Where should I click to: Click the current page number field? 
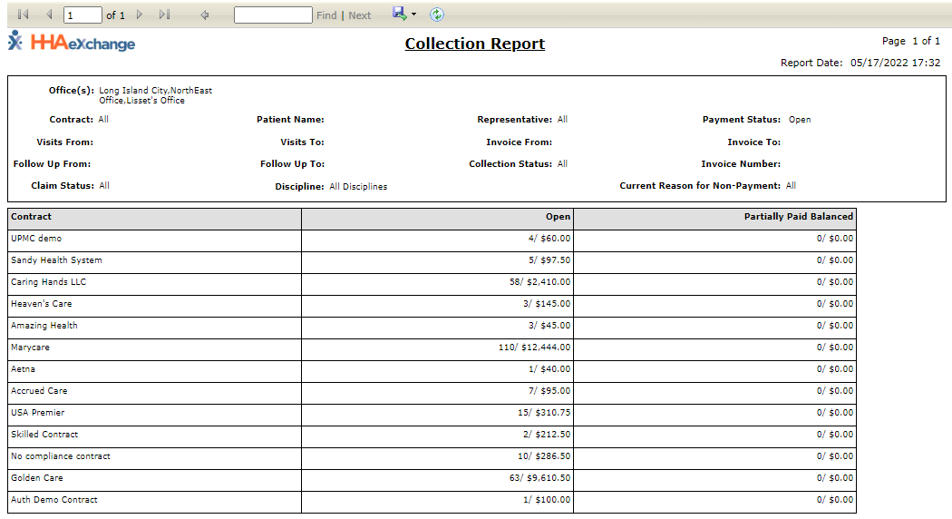point(83,15)
